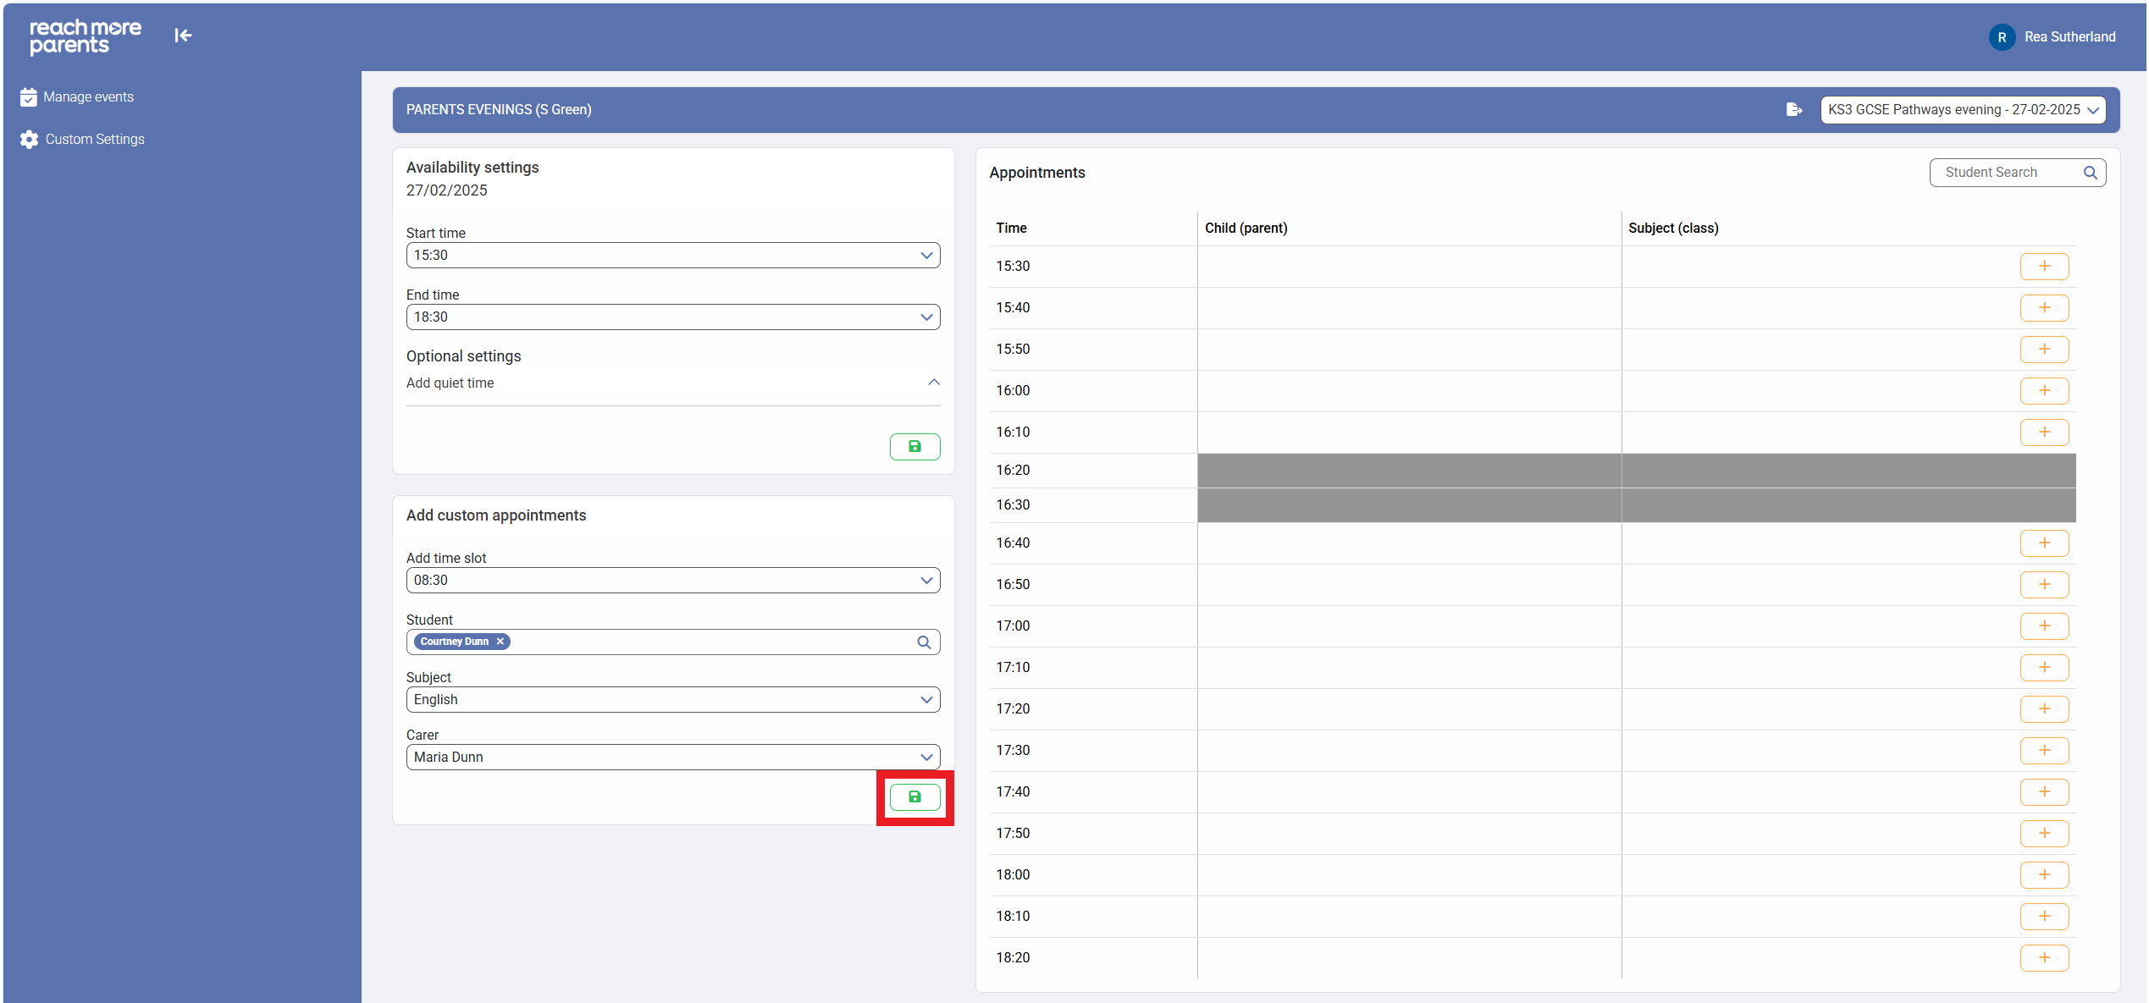Click the Student Search magnifier icon
Image resolution: width=2149 pixels, height=1003 pixels.
tap(2090, 173)
